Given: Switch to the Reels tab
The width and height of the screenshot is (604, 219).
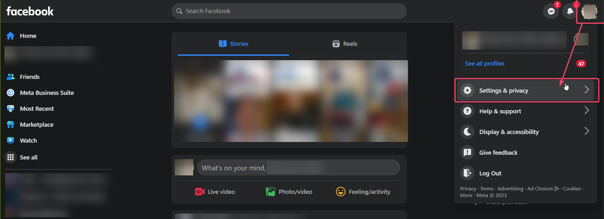Looking at the screenshot, I should pos(345,44).
